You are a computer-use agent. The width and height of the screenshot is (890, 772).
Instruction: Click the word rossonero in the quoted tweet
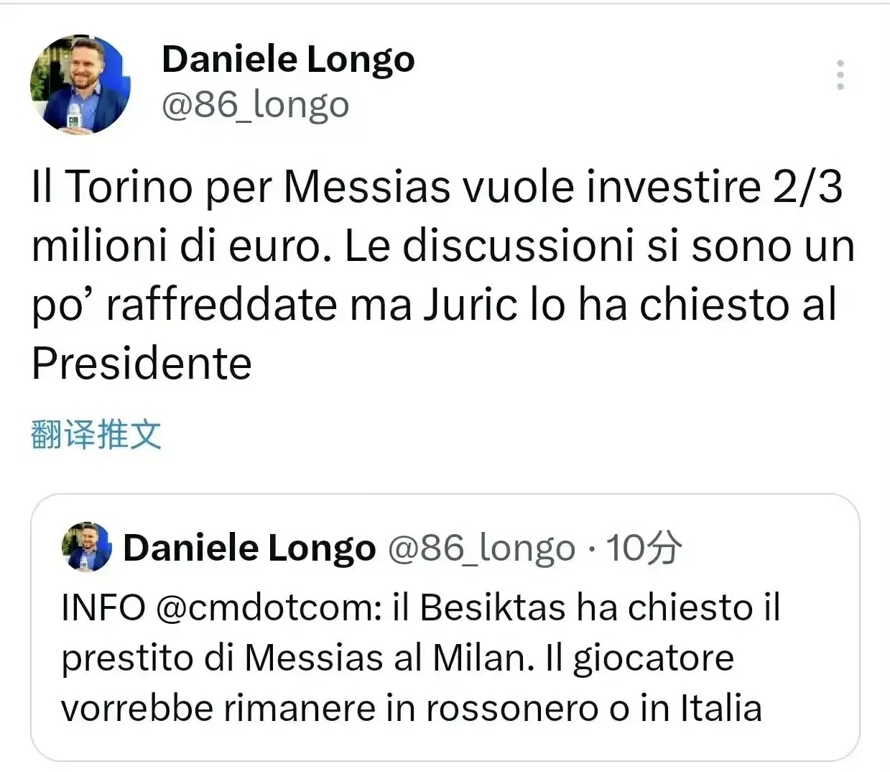pyautogui.click(x=513, y=708)
